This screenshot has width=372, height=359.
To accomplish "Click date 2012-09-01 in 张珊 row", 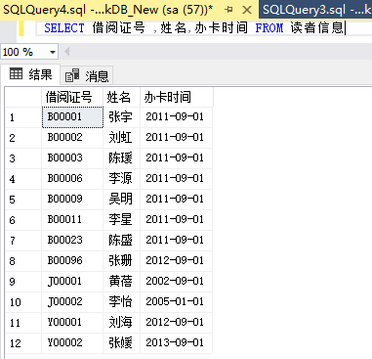I will (176, 261).
